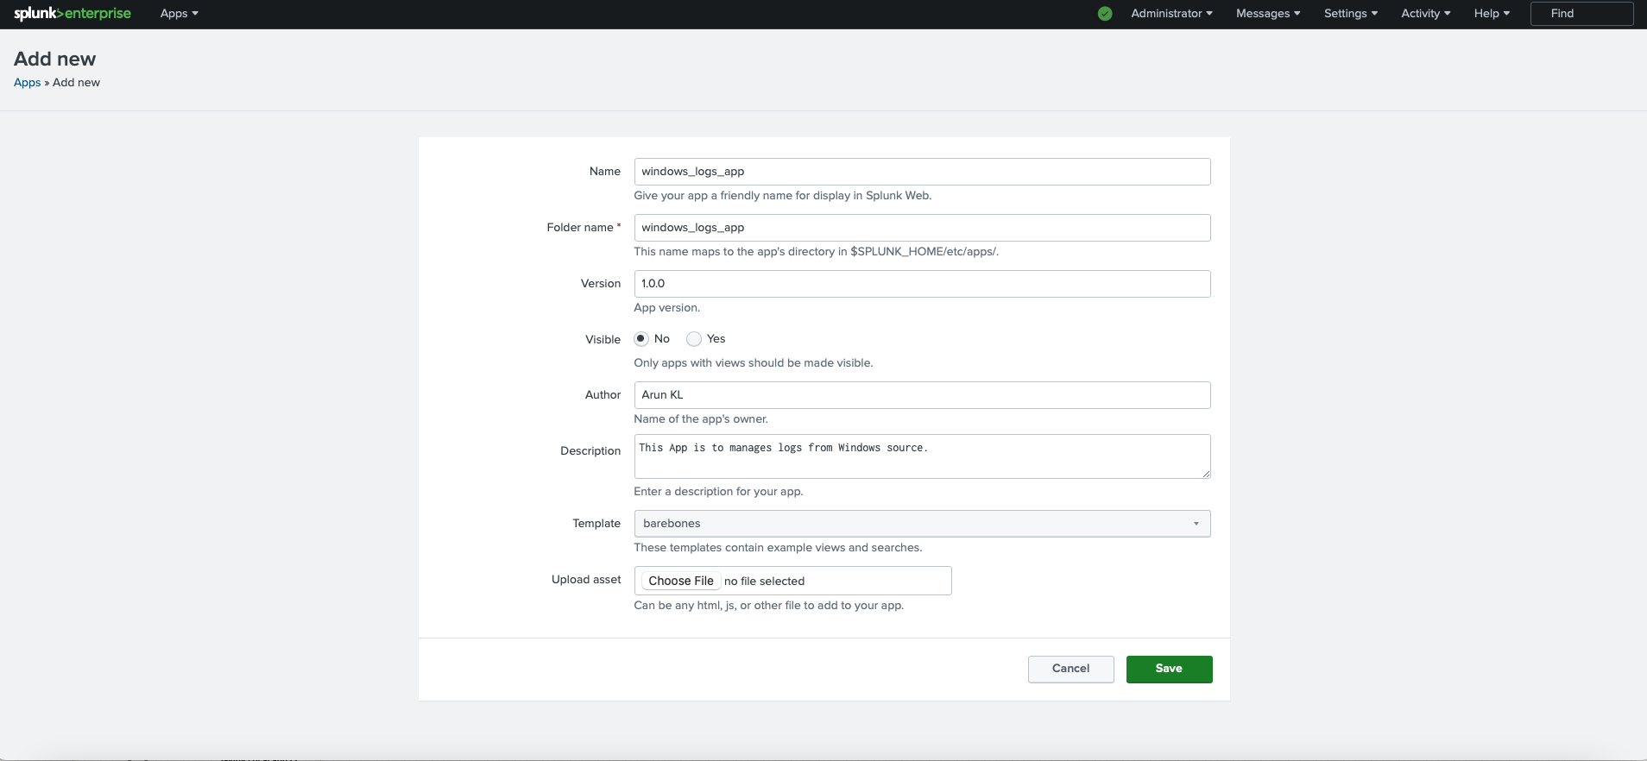Image resolution: width=1647 pixels, height=761 pixels.
Task: Click the Find search box
Action: tap(1581, 14)
